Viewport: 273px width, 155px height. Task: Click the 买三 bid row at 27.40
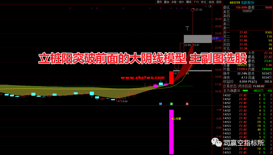(247, 40)
